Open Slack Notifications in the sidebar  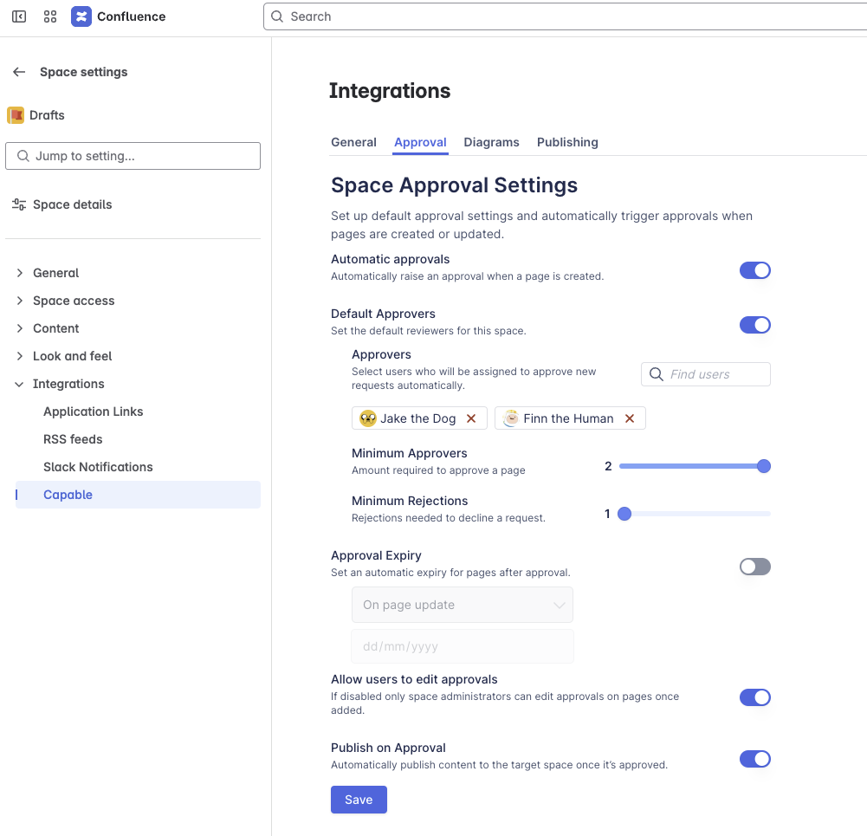point(98,467)
